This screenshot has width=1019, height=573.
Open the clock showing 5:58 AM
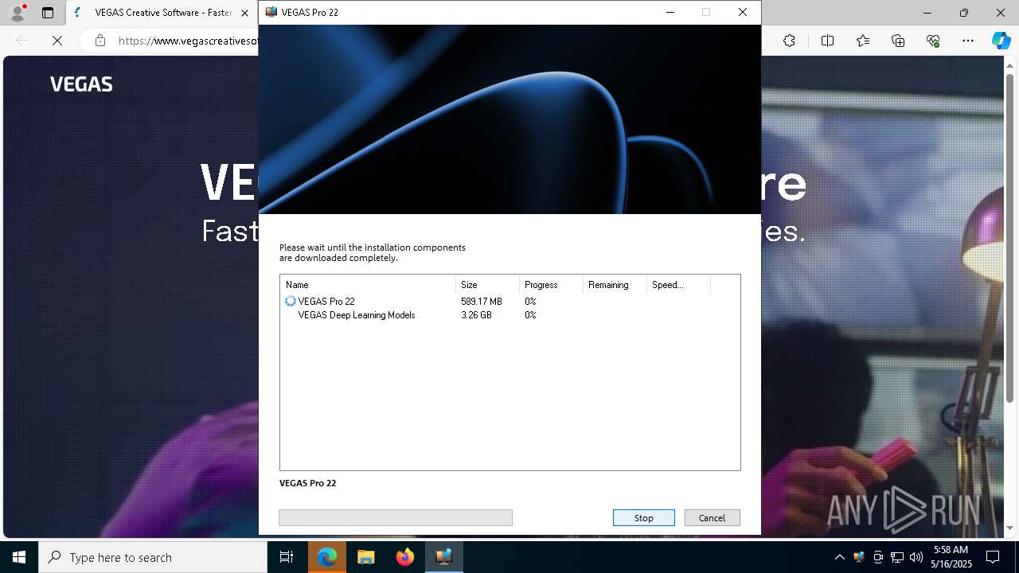click(x=951, y=557)
